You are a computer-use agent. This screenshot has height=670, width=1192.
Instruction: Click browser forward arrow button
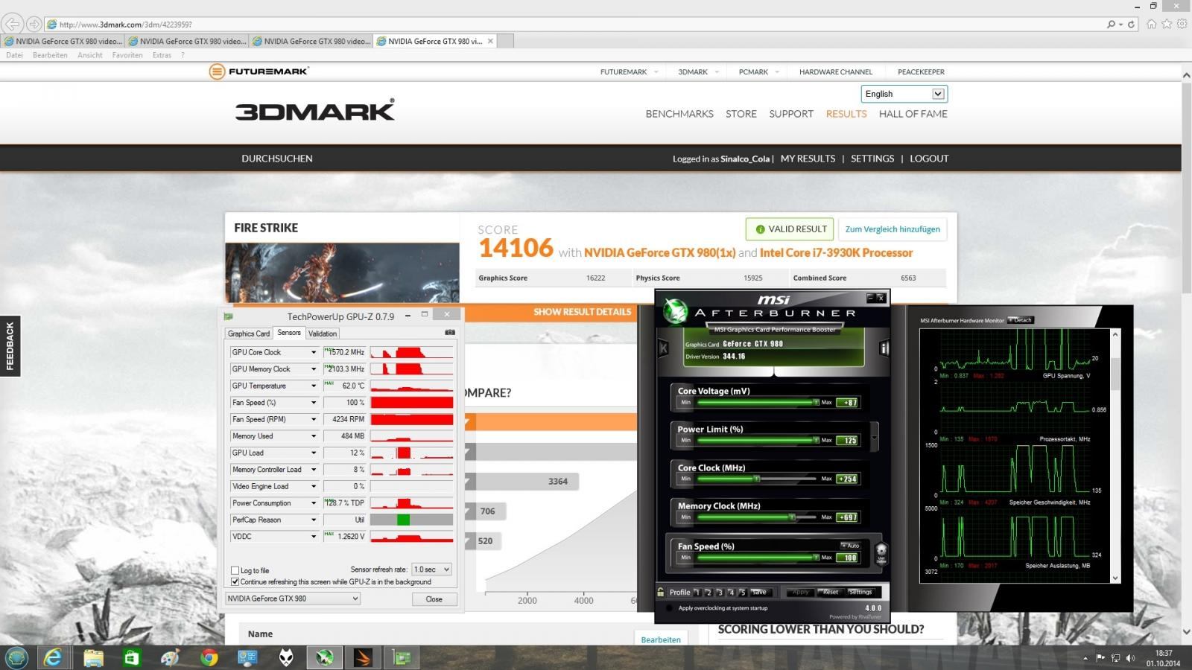pyautogui.click(x=34, y=24)
